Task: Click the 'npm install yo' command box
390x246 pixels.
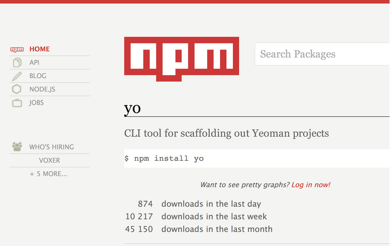Action: 257,159
